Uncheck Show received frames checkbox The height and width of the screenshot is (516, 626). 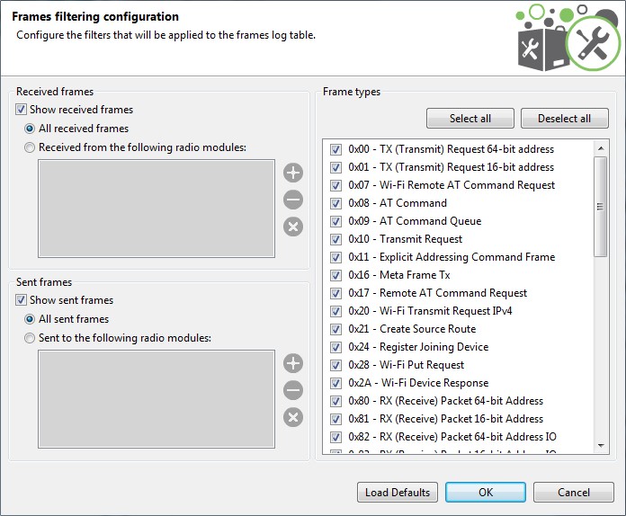pos(22,110)
